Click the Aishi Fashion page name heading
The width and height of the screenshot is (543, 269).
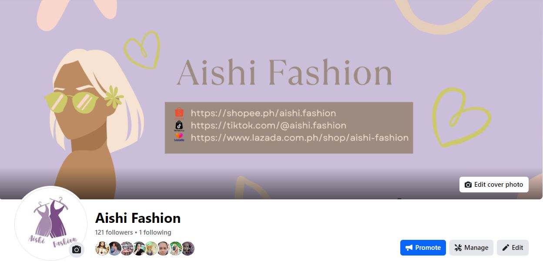138,218
